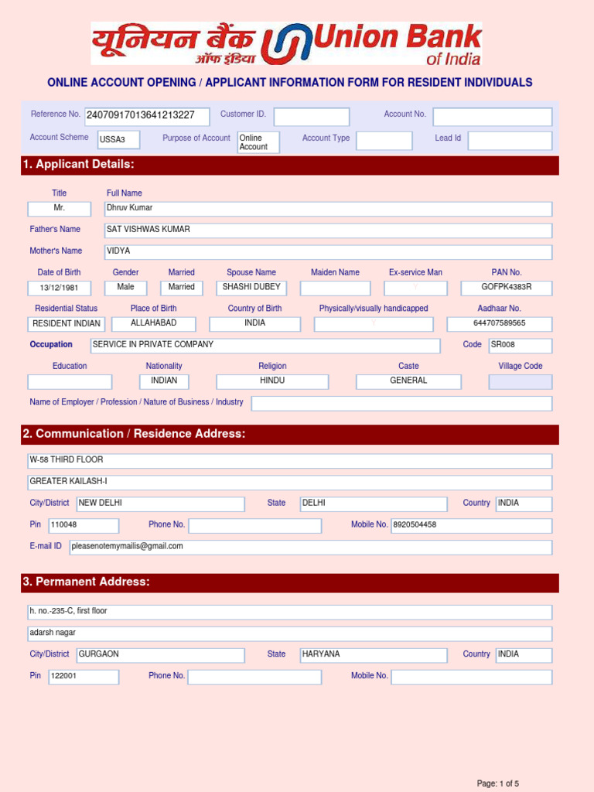Select the Father's Name field
Viewport: 594px width, 792px height.
coord(328,230)
